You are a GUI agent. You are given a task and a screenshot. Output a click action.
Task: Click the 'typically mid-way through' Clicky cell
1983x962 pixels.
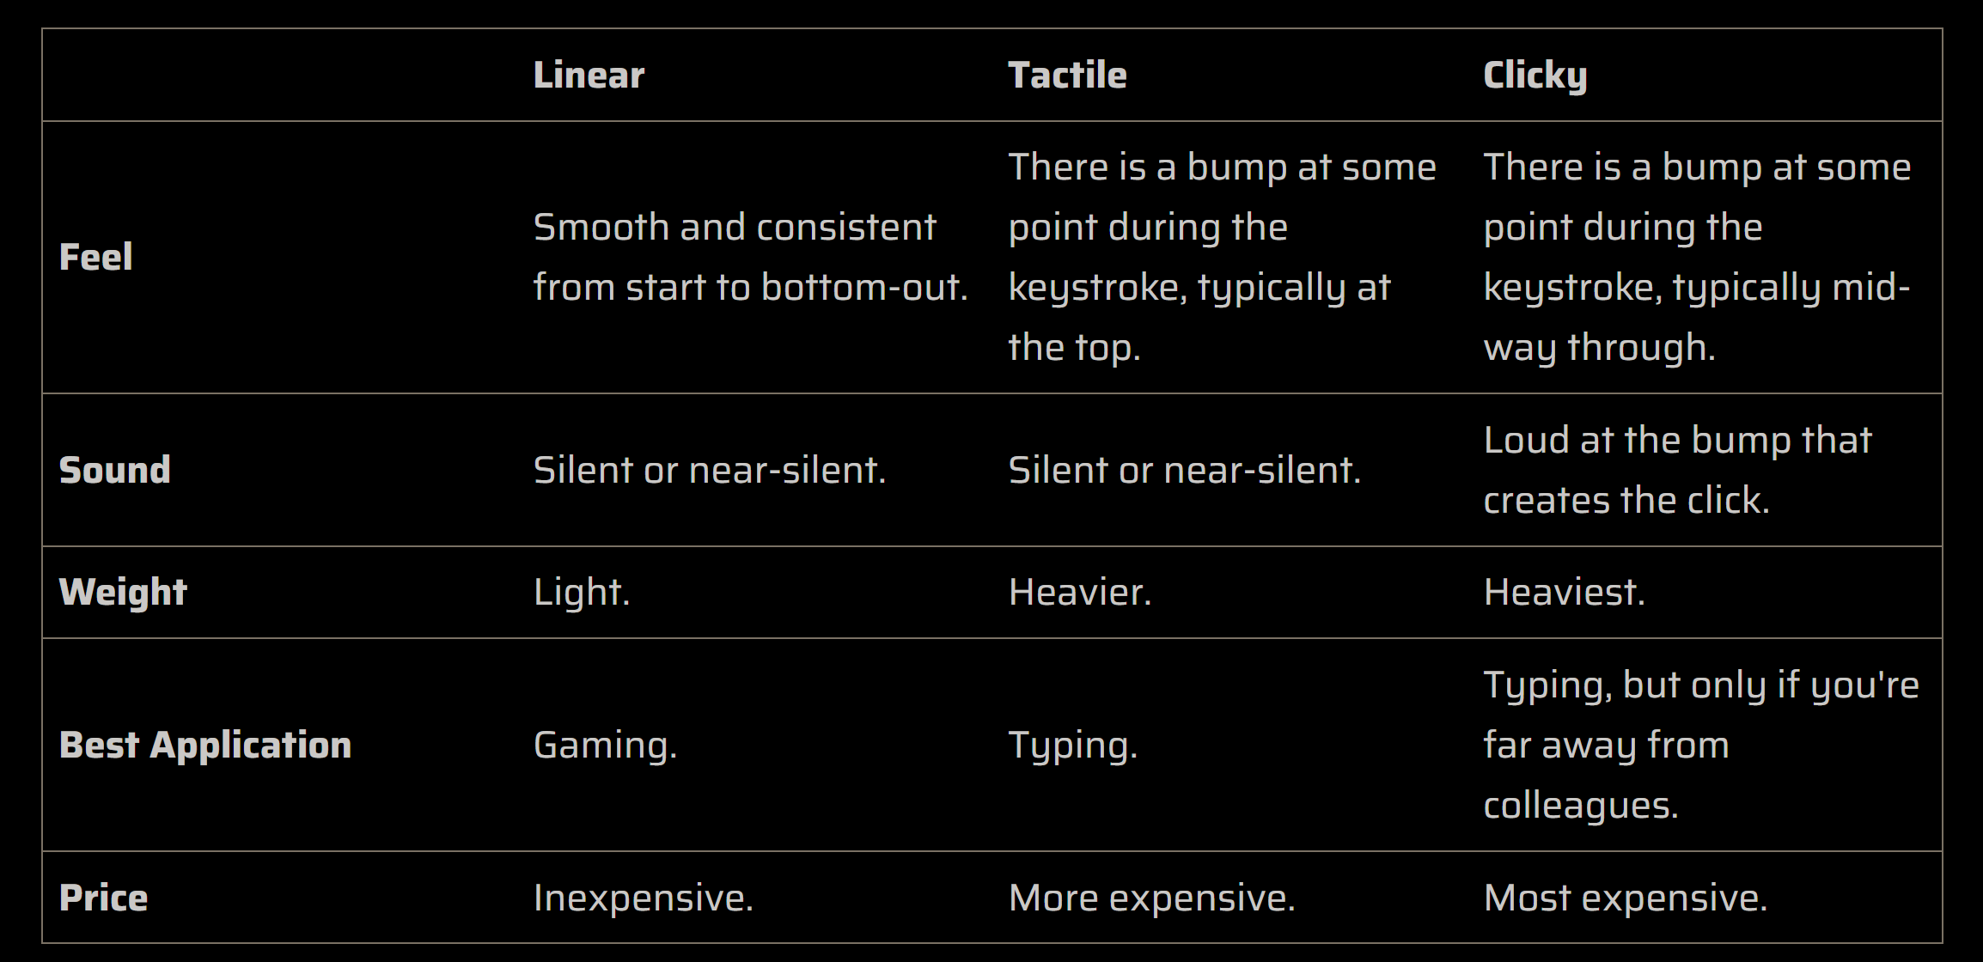click(1697, 257)
